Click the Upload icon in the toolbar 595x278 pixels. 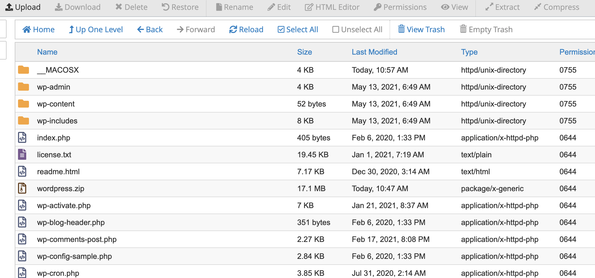[9, 7]
